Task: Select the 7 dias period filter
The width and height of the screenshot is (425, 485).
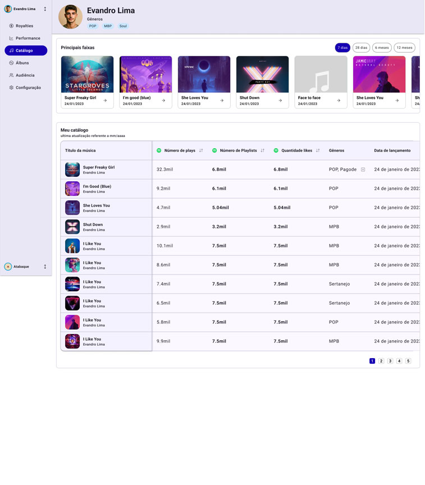Action: pyautogui.click(x=342, y=48)
